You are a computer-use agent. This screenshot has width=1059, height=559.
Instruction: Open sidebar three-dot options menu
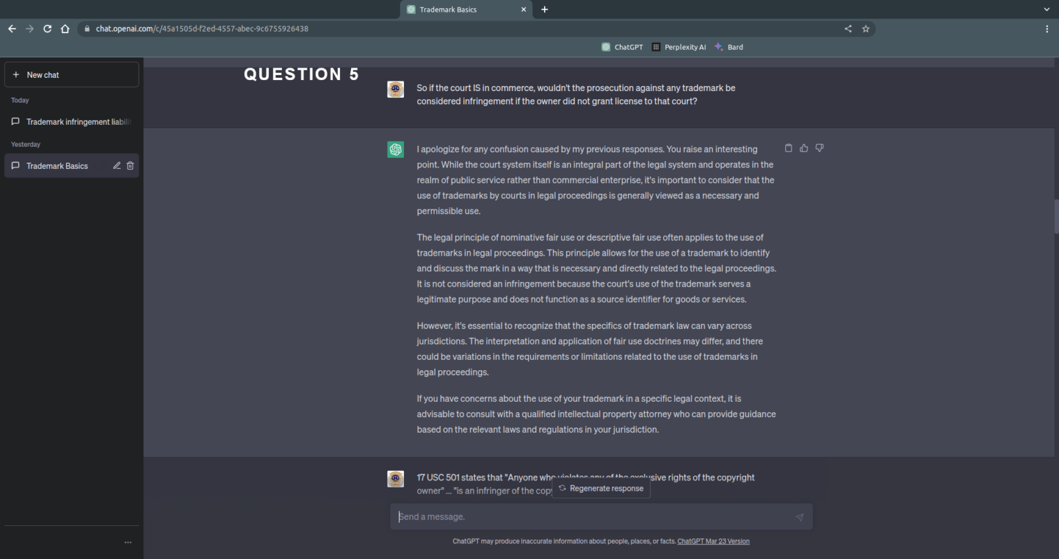(x=128, y=542)
